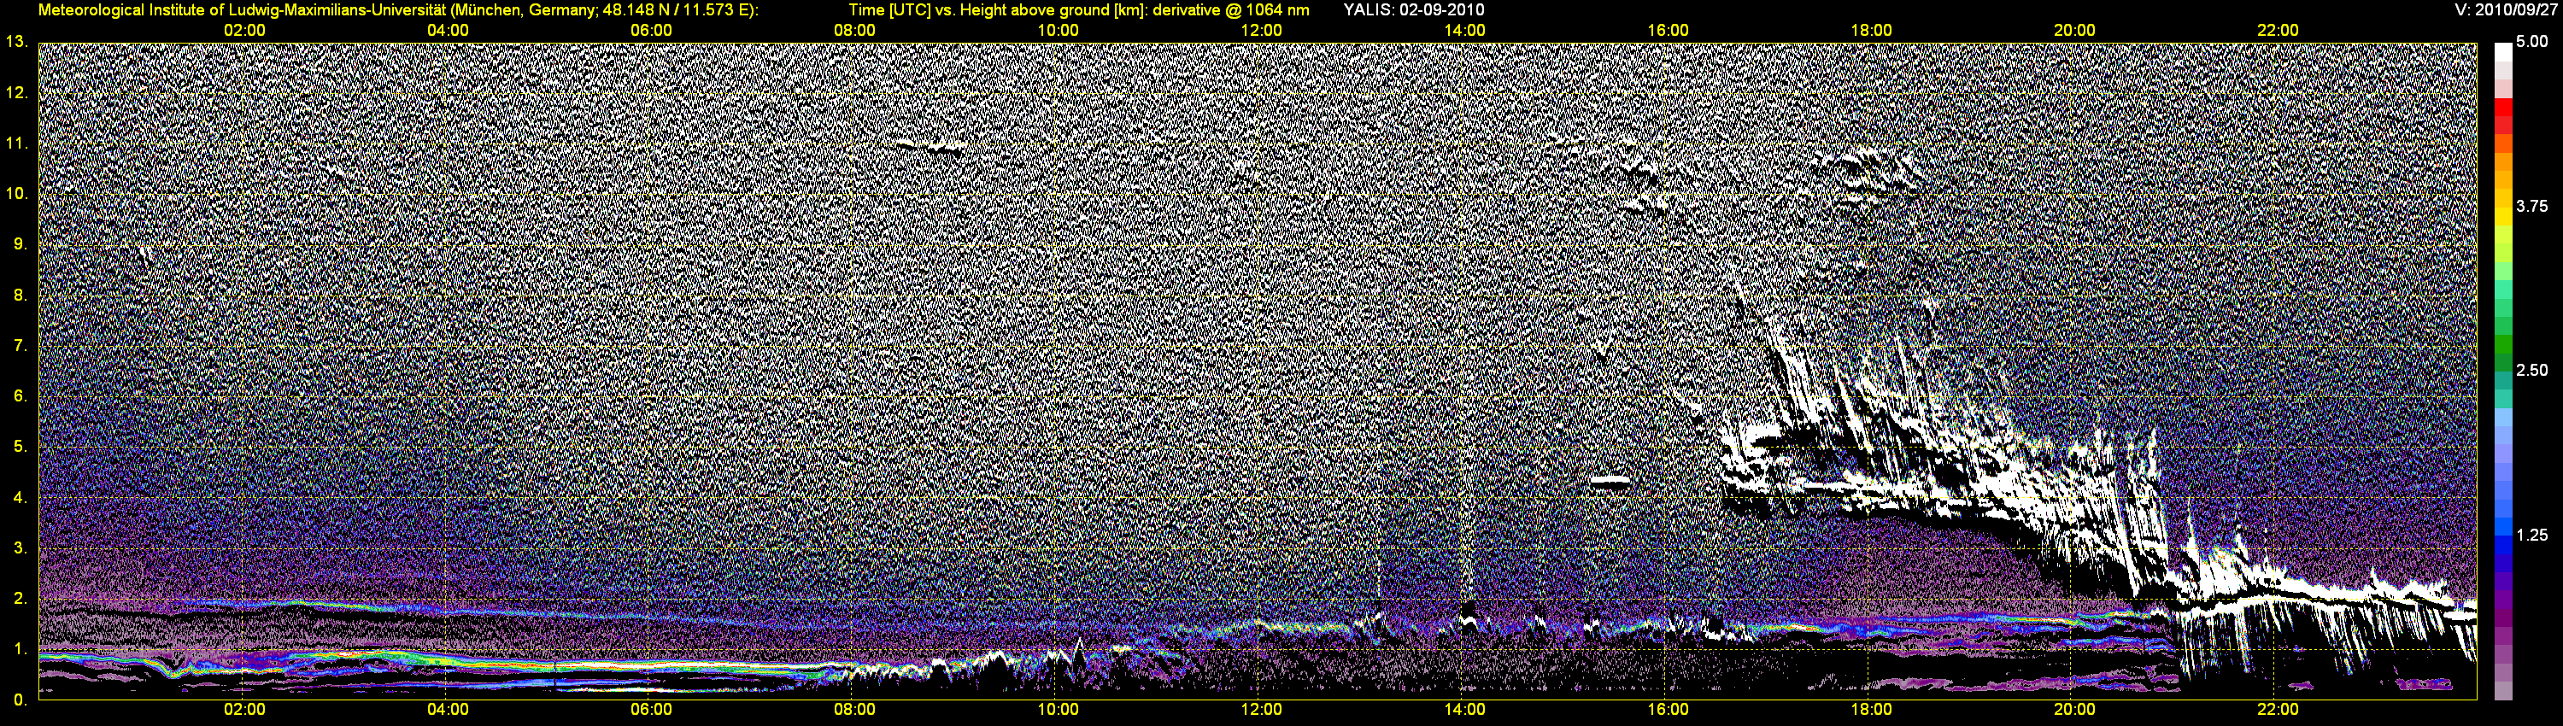2563x726 pixels.
Task: Click the height axis label '13.'
Action: [x=17, y=42]
